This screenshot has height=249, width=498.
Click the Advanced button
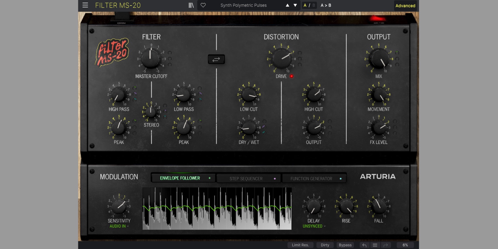[405, 6]
